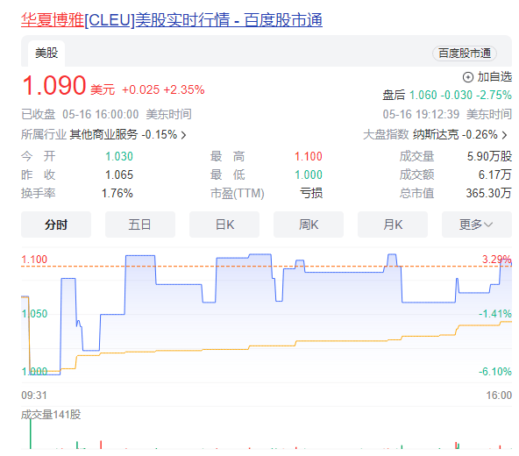This screenshot has width=519, height=456.
Task: Click after-hours price 1.060
Action: click(x=423, y=96)
